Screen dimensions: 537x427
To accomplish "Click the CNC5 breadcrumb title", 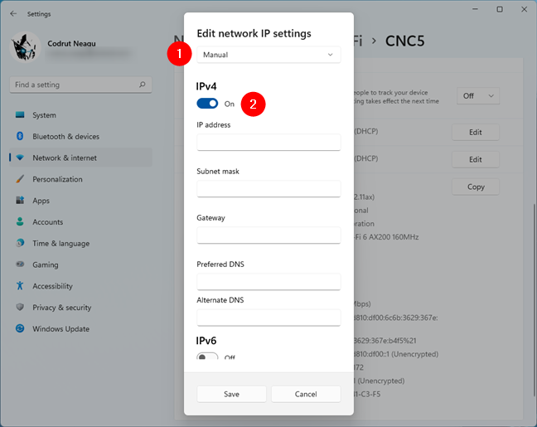I will pos(404,41).
